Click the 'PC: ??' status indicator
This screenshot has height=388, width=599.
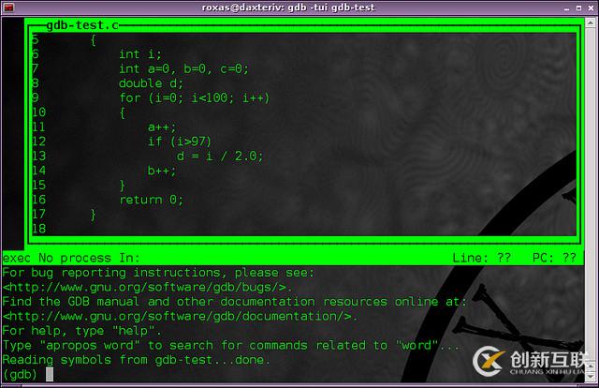tap(554, 258)
